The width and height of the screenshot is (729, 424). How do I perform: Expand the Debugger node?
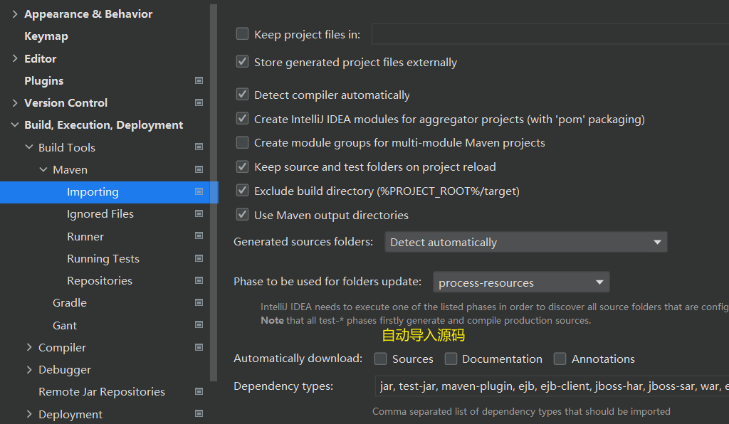point(28,370)
